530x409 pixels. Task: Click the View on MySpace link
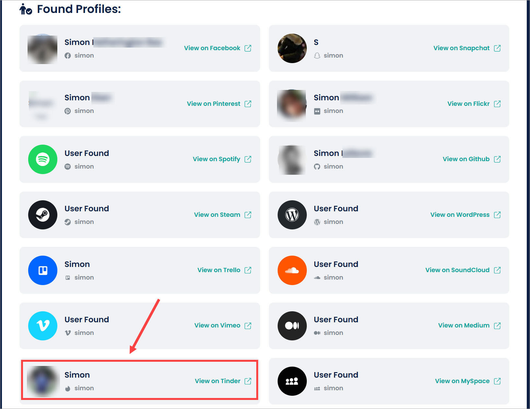462,381
